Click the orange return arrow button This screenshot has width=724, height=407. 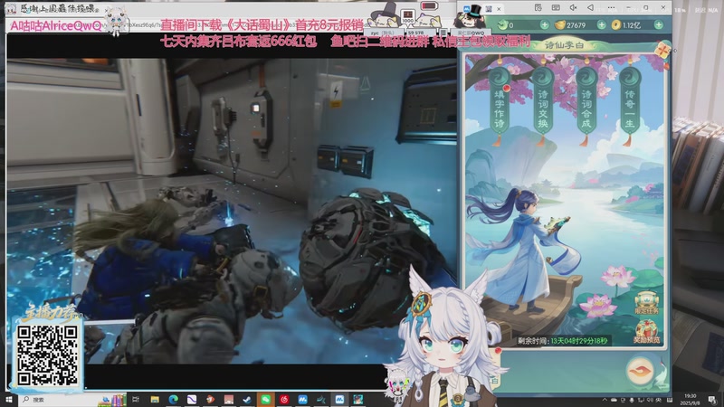tap(640, 370)
